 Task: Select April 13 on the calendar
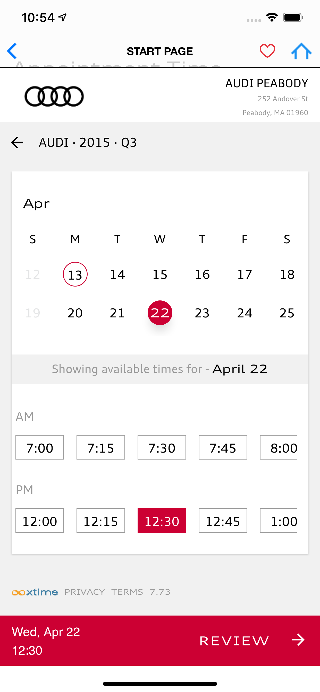click(x=75, y=274)
